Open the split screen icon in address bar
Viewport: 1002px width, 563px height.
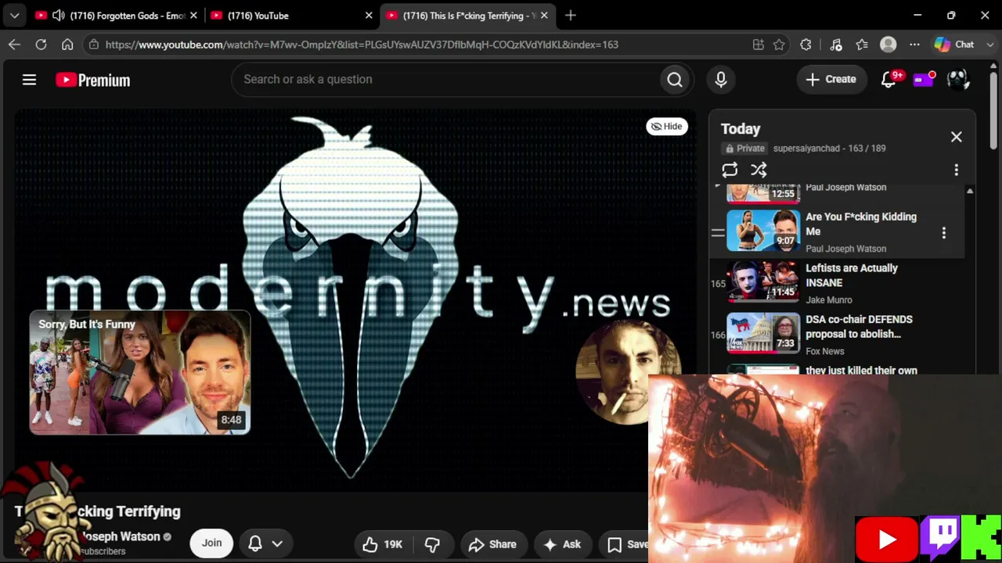[758, 45]
